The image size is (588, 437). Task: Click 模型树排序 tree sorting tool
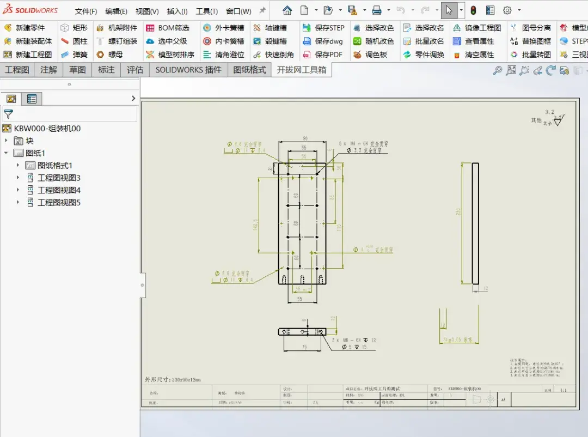click(170, 55)
